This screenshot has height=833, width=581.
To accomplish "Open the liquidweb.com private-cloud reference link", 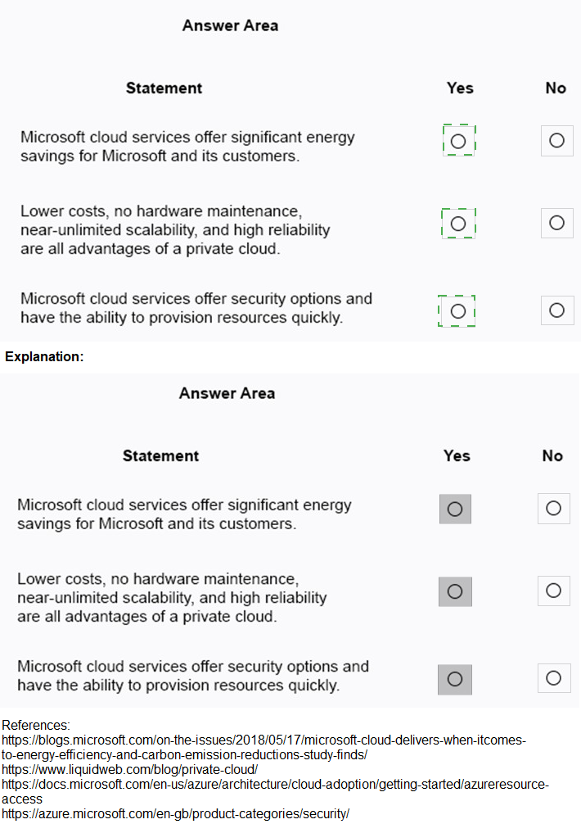I will 129,769.
